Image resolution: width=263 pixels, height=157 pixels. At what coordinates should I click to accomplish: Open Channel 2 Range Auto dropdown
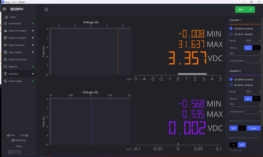coord(253,91)
